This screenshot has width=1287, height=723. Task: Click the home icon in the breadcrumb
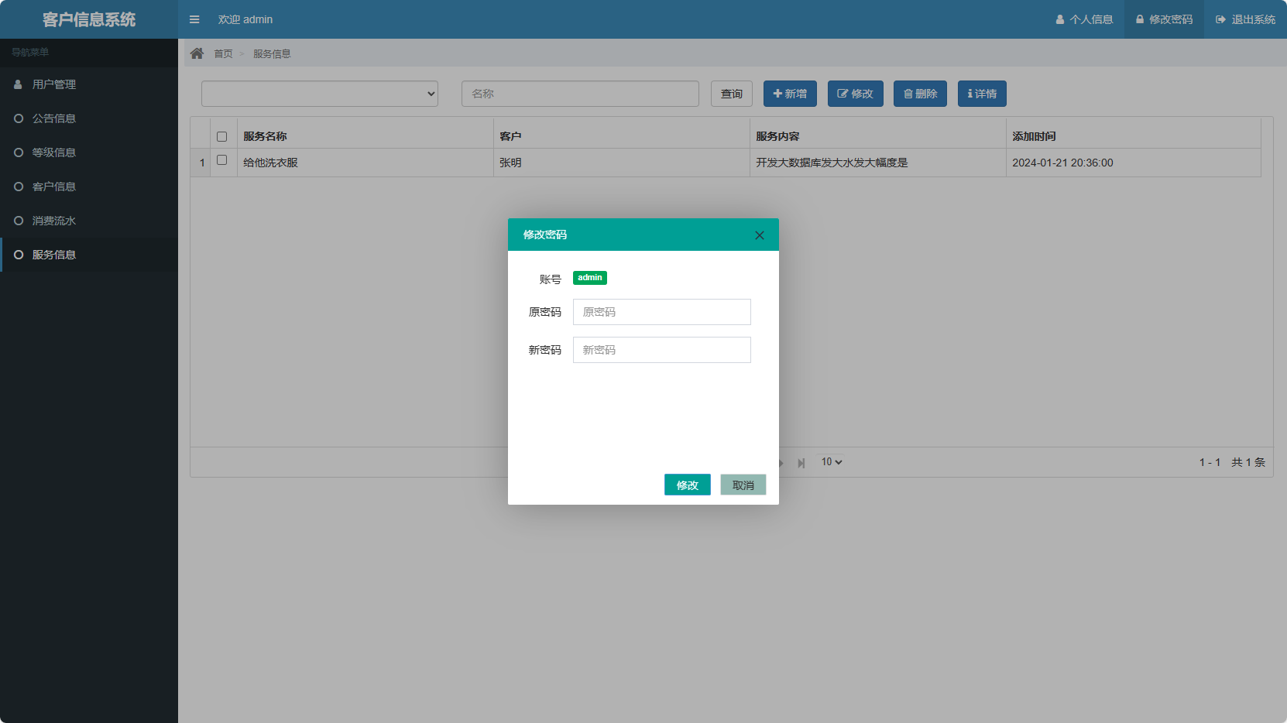click(197, 53)
